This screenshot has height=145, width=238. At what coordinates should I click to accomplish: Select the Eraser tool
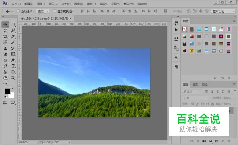[5, 54]
